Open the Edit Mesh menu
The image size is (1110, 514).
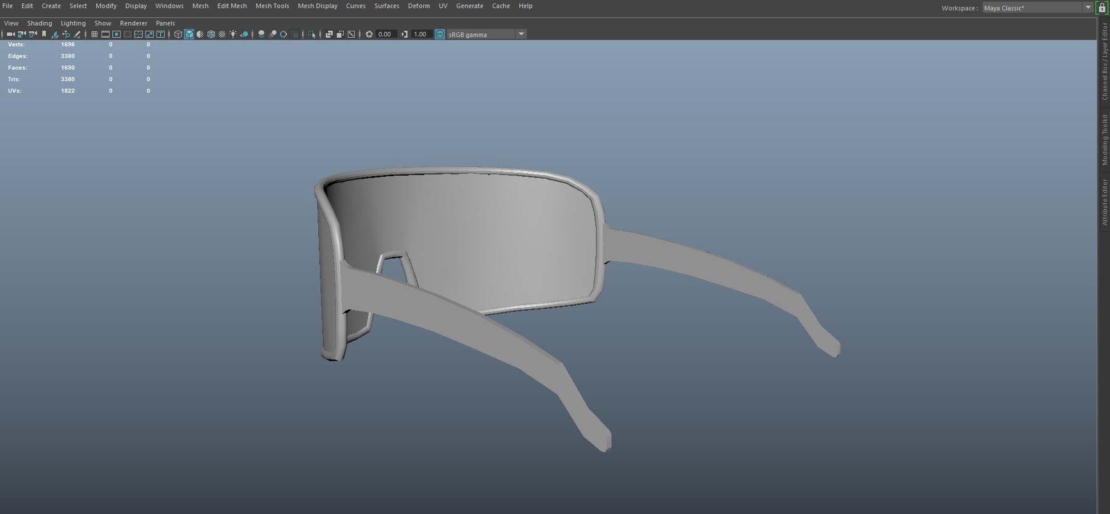[x=232, y=6]
